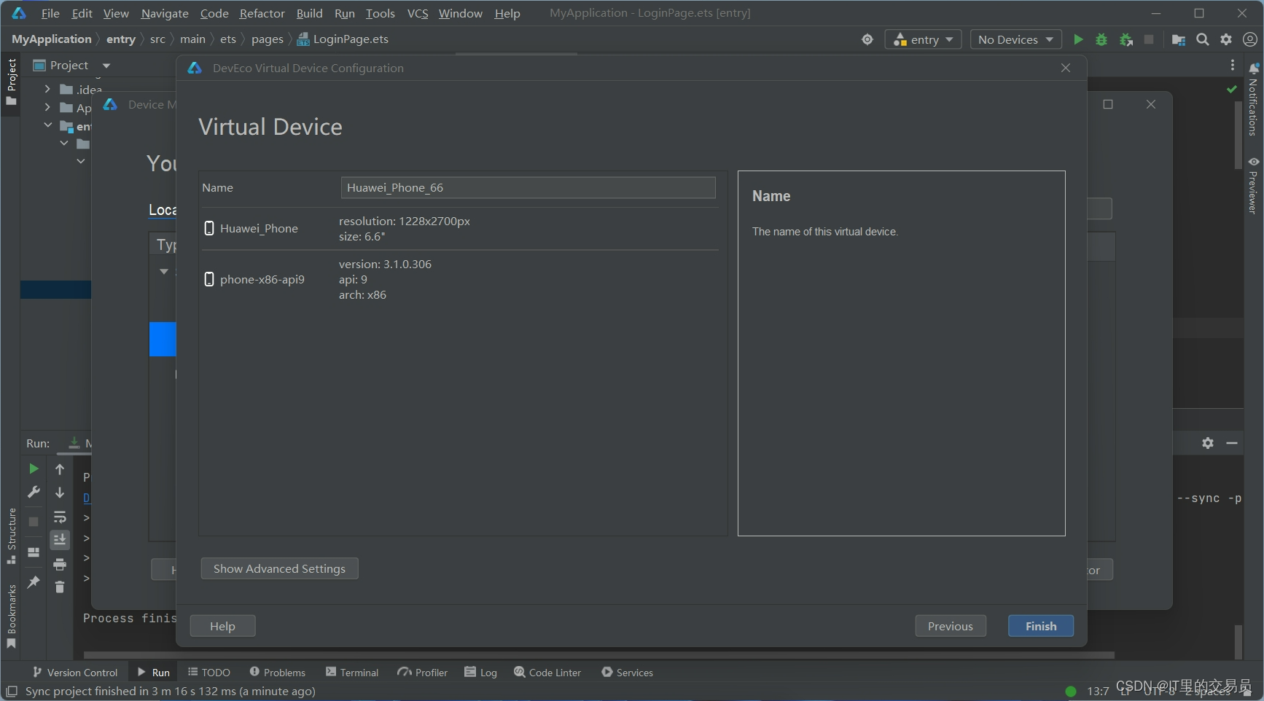Open the Project Structure icon
Screen dimensions: 1264x701
(x=1178, y=39)
